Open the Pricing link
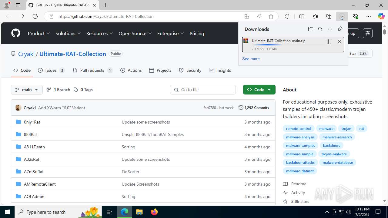Viewport: 388px width, 218px height. pos(197,33)
